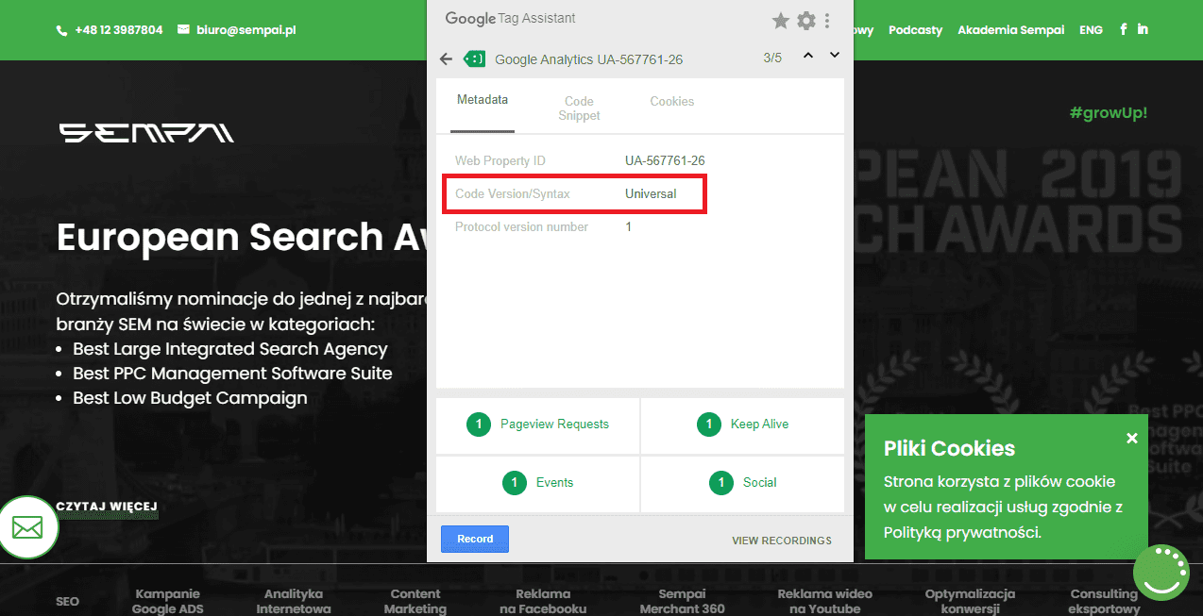Open Sempai Merchant 360 service
Image resolution: width=1203 pixels, height=616 pixels.
pos(682,601)
